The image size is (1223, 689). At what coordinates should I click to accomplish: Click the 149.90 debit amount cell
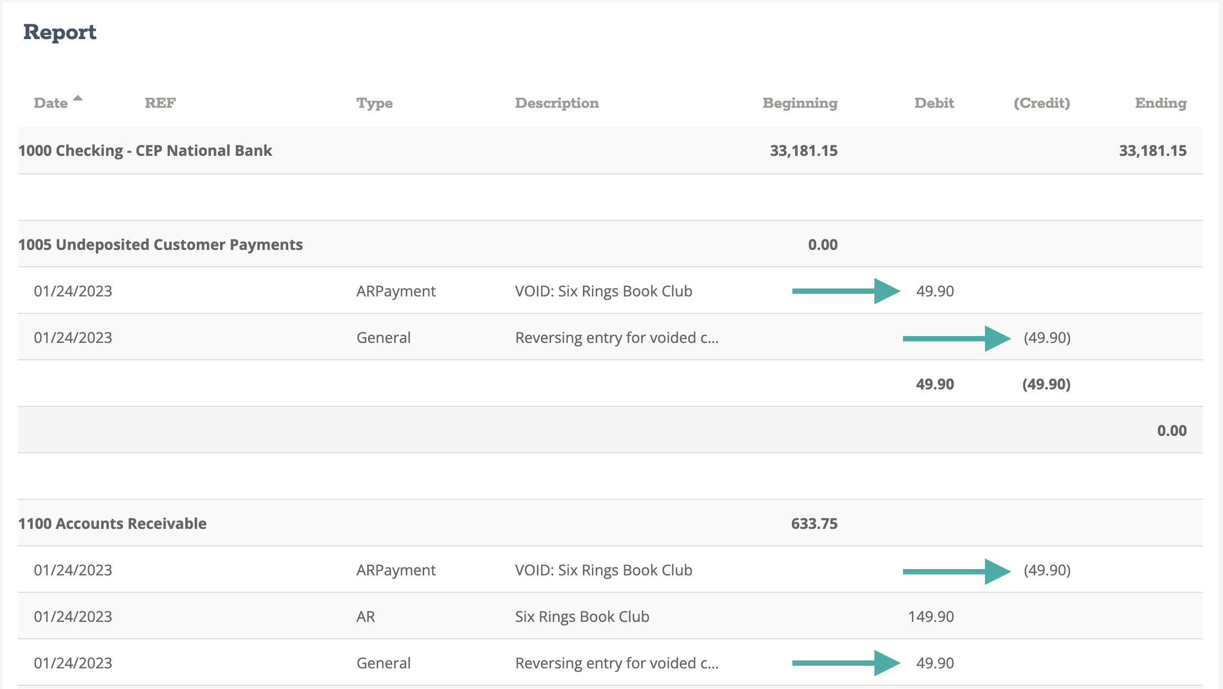931,616
